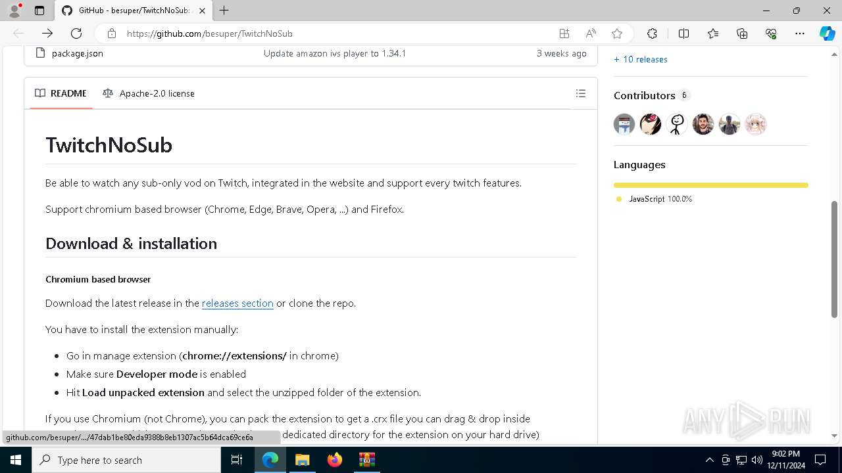This screenshot has height=473, width=842.
Task: Click the scrollbar up arrow
Action: [x=835, y=53]
